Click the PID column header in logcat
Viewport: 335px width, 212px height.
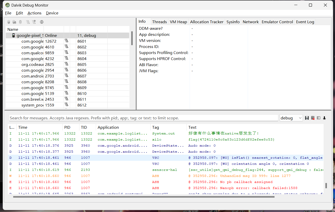[71, 127]
